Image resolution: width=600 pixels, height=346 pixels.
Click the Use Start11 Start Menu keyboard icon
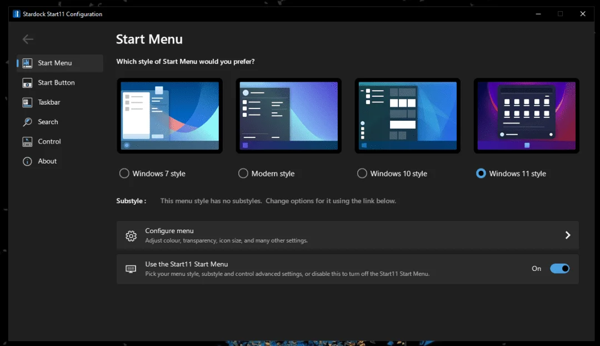(131, 269)
